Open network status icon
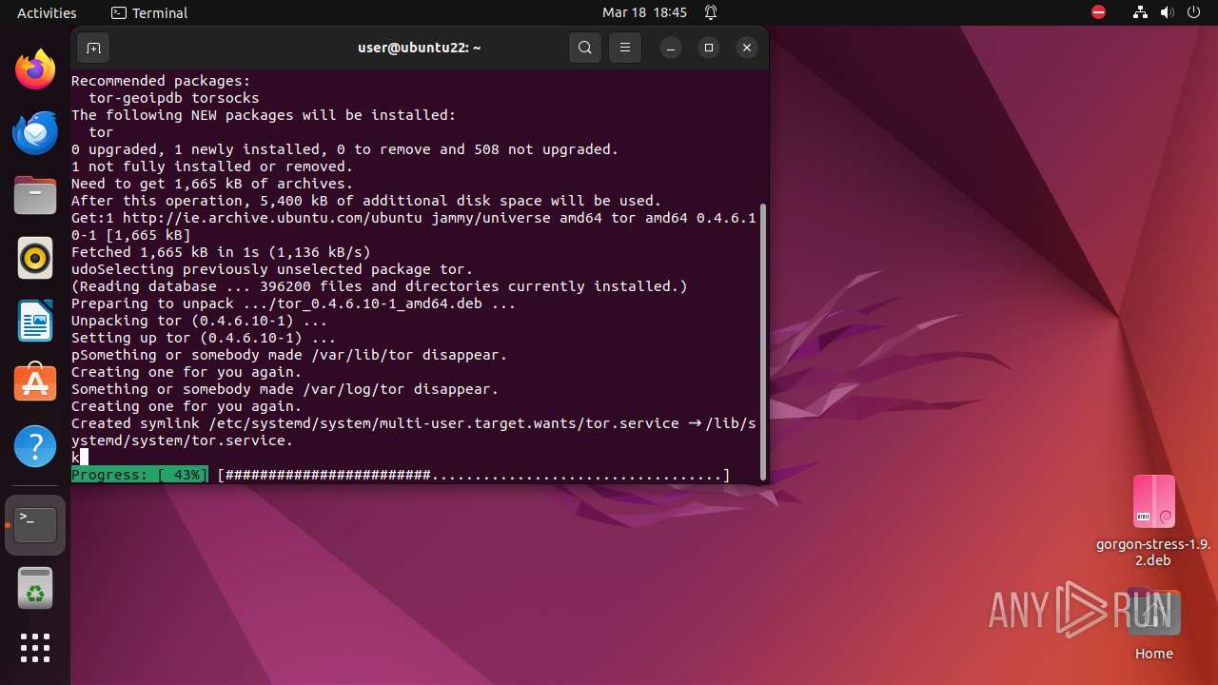The image size is (1218, 685). pyautogui.click(x=1140, y=13)
